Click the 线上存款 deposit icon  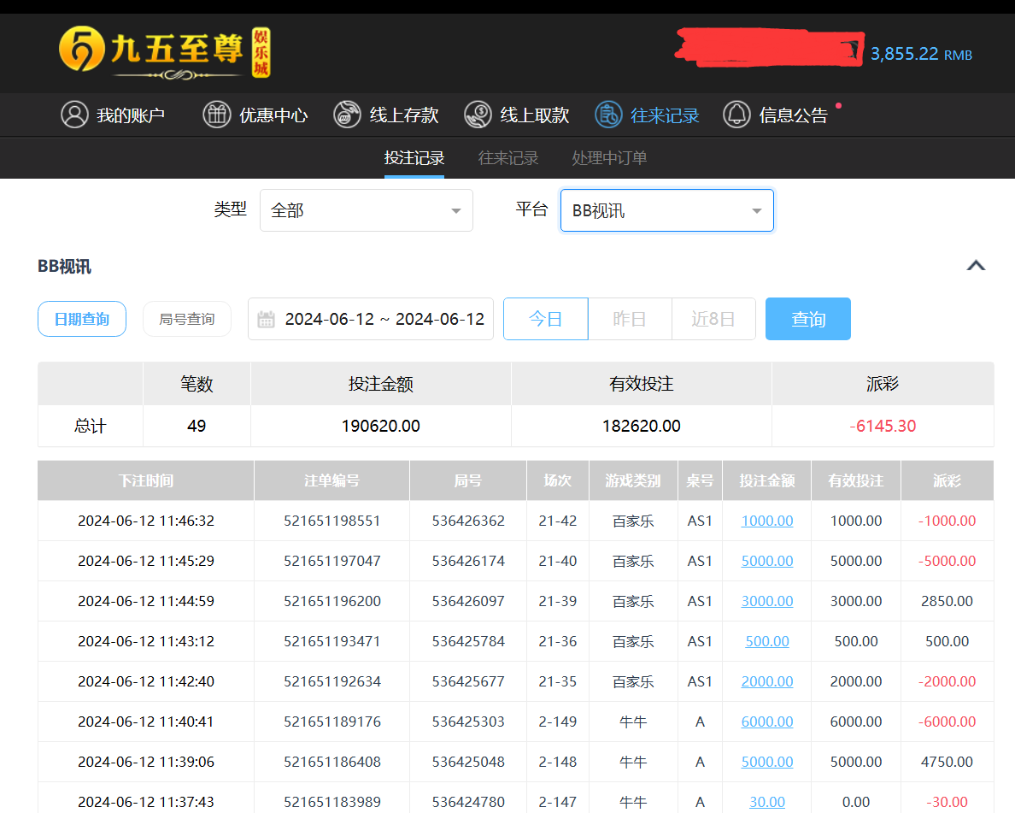tap(347, 115)
